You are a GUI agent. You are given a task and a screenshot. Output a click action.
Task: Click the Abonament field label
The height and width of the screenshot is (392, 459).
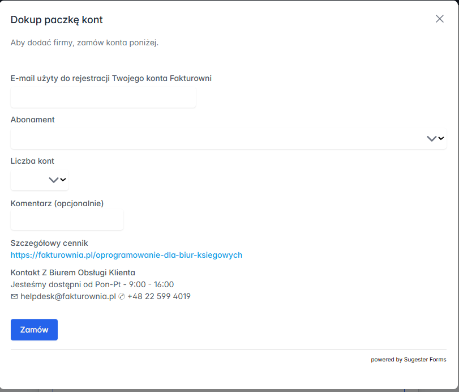coord(33,120)
